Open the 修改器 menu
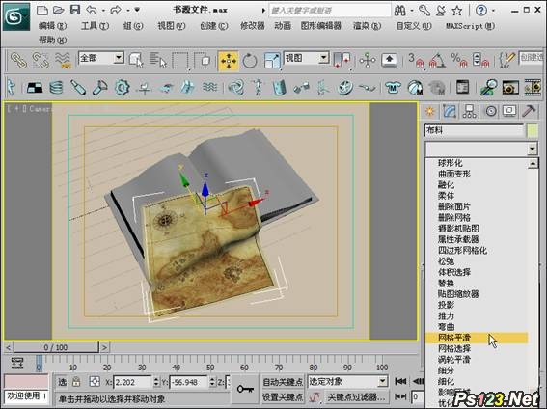Viewport: 547px width, 409px height. (x=252, y=26)
